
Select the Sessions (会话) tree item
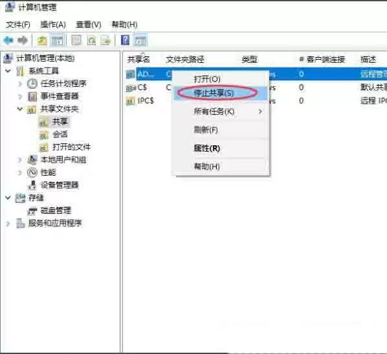[x=60, y=134]
